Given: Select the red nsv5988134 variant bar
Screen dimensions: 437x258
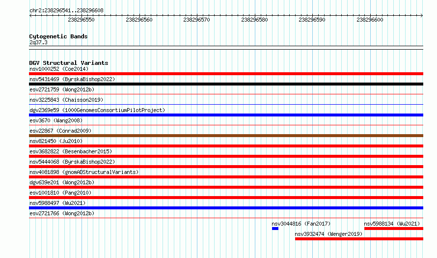Looking at the screenshot, I should (394, 229).
